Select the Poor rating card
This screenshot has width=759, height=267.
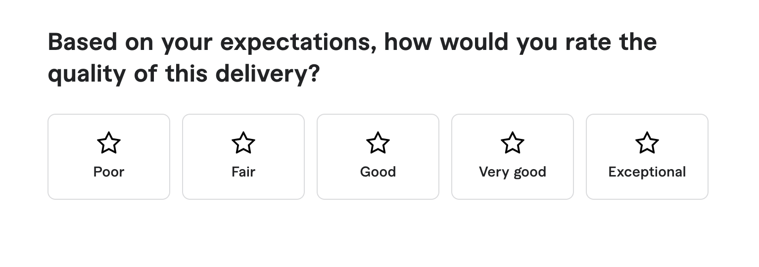(x=109, y=157)
